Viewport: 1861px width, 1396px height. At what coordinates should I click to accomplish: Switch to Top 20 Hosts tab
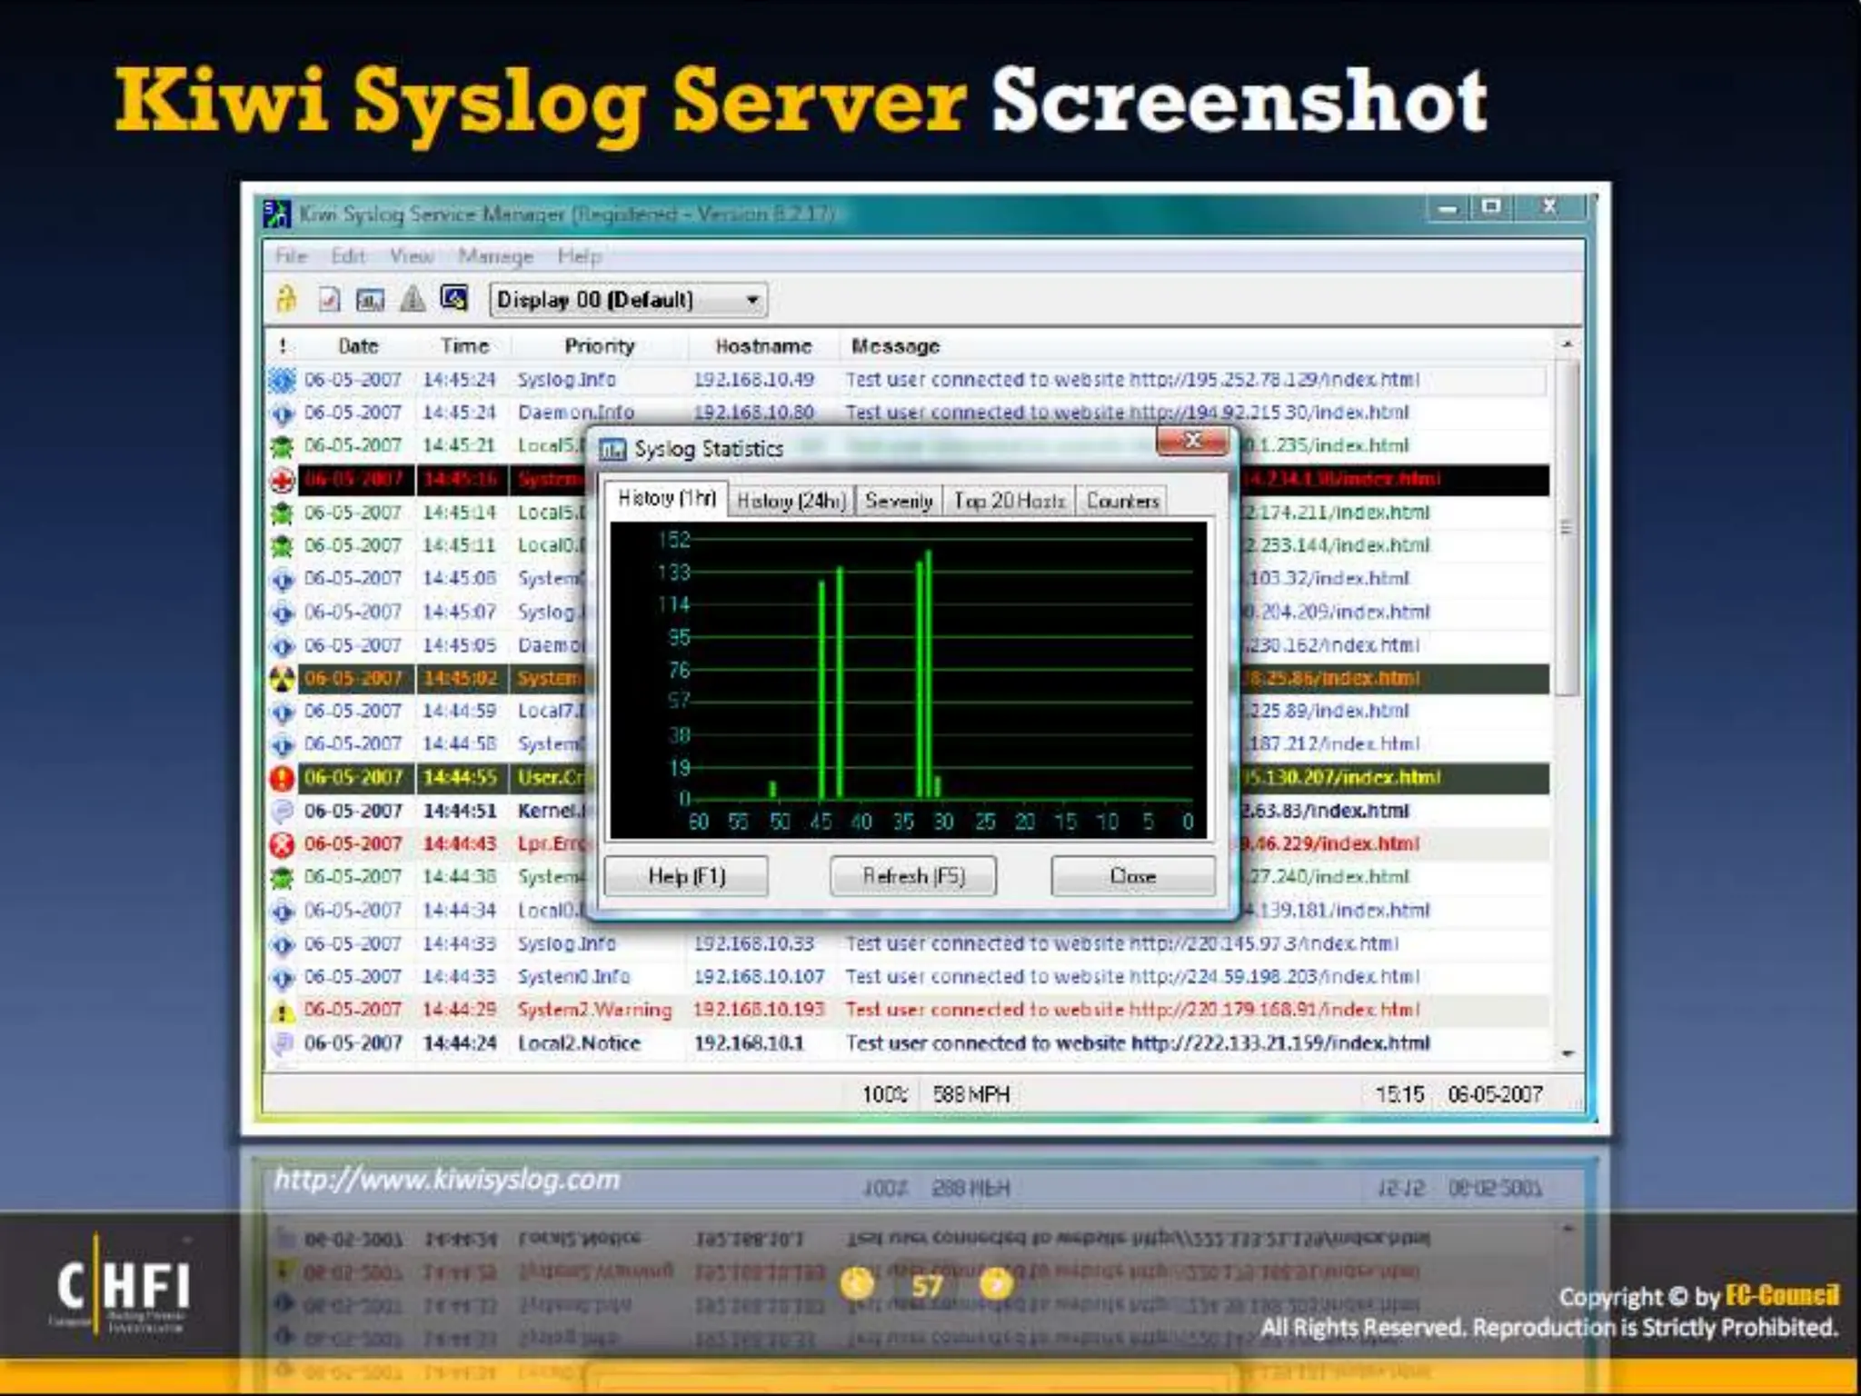[1009, 501]
